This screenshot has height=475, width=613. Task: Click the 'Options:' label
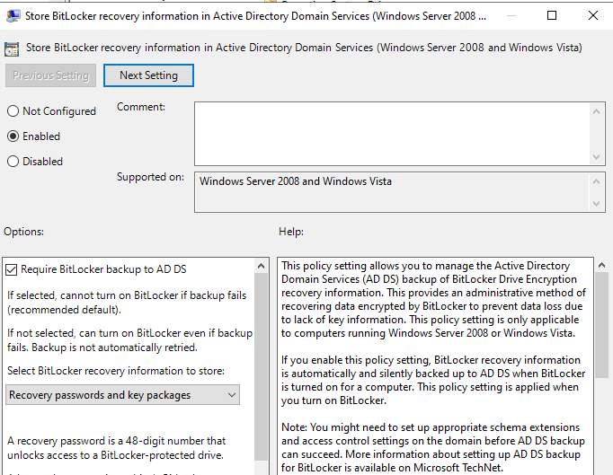[24, 232]
